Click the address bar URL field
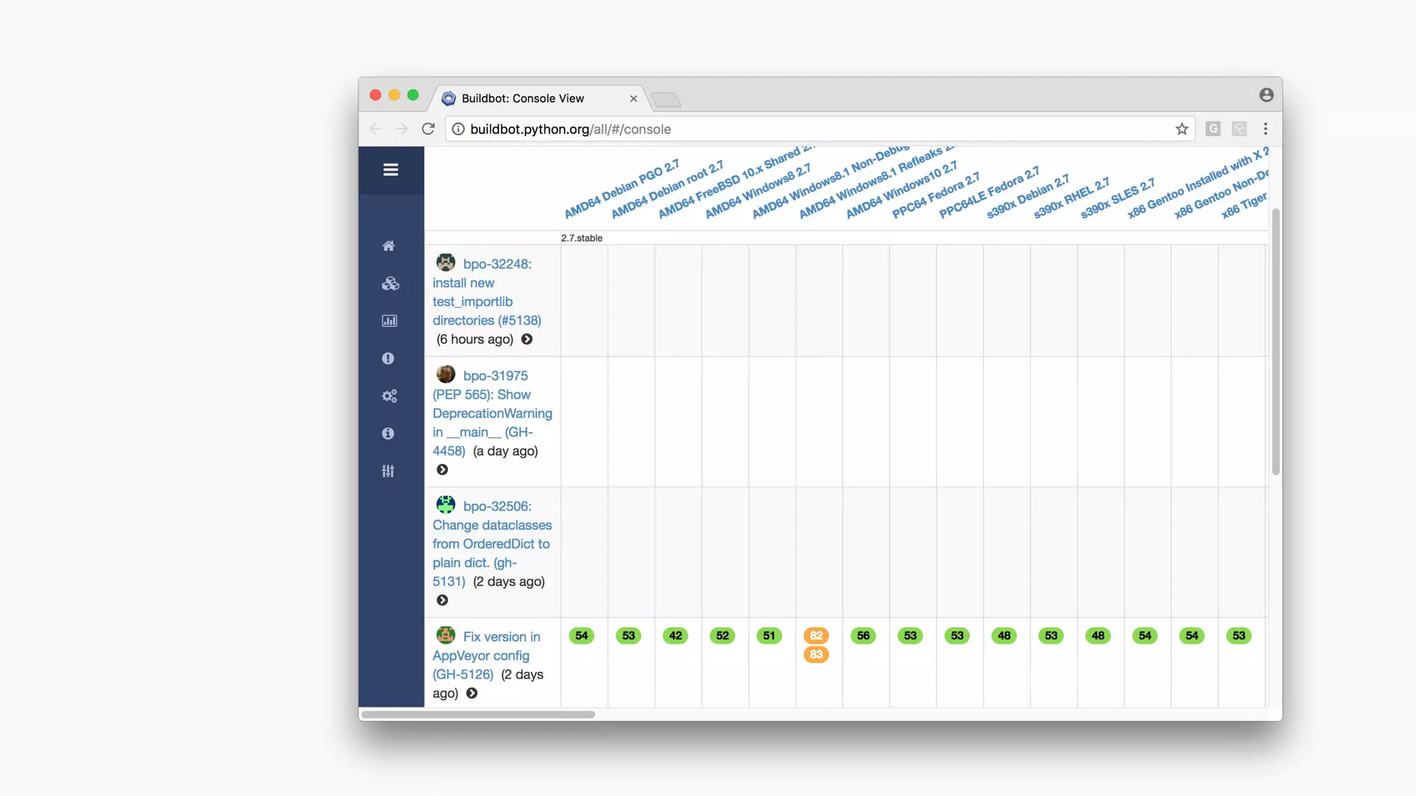 819,129
